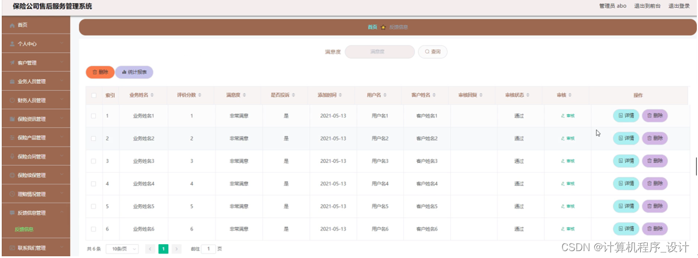
Task: Click the 个人中心 sidebar person icon
Action: coord(13,44)
